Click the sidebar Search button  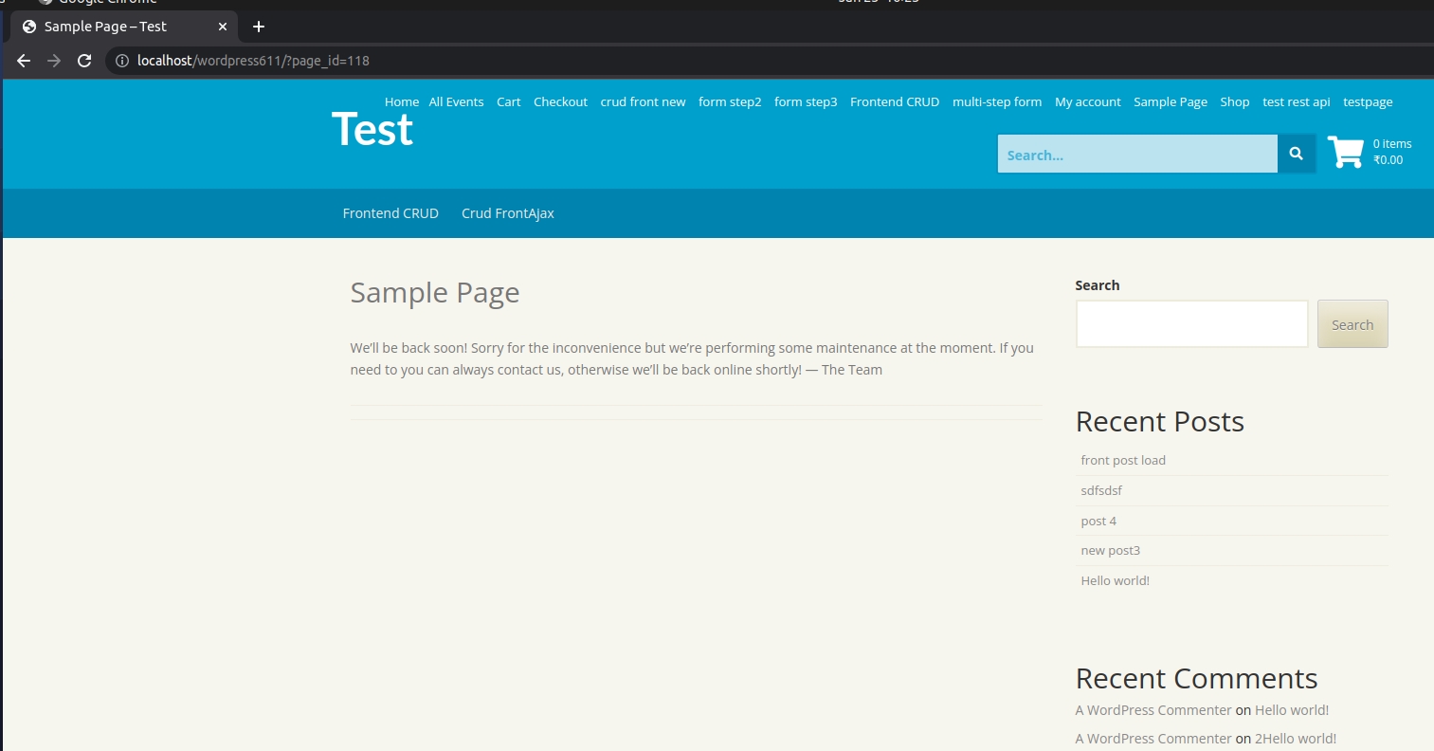point(1352,324)
